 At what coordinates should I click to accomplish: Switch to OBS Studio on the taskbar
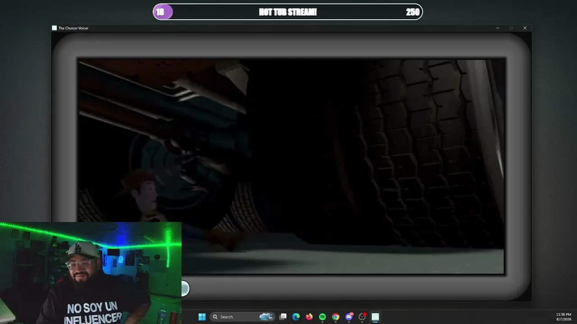click(362, 317)
